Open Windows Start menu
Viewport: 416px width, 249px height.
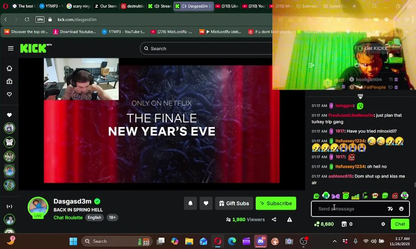coord(73,241)
